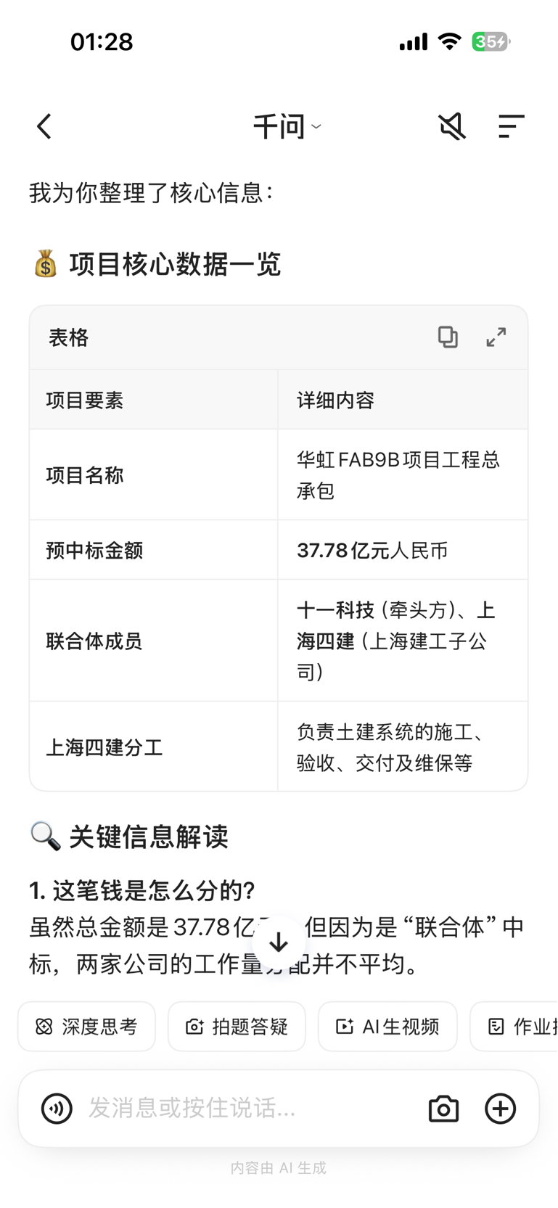The width and height of the screenshot is (558, 1208).
Task: Tap the 表格 header label
Action: pos(68,337)
